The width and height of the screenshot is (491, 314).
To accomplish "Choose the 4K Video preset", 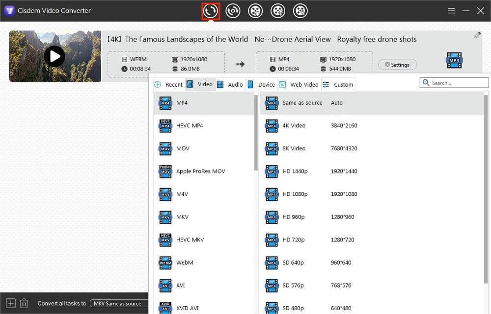I will [294, 126].
